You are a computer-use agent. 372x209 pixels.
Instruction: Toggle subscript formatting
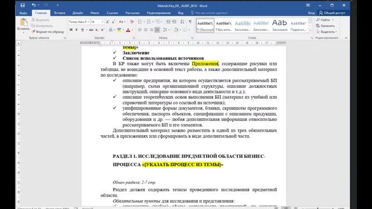(x=97, y=30)
